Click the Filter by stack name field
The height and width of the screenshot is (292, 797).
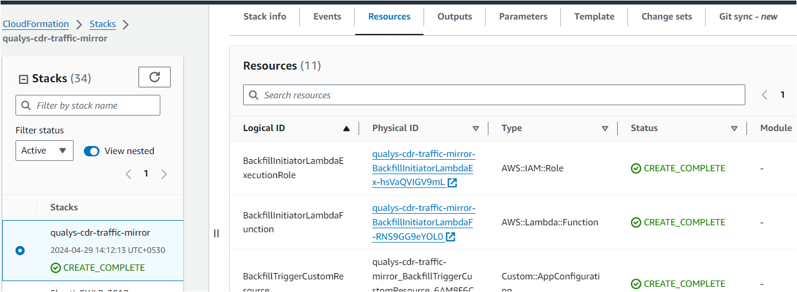(88, 105)
